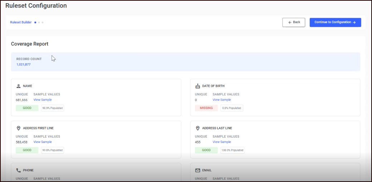Click the unique value 455
Image resolution: width=372 pixels, height=182 pixels.
tap(198, 142)
